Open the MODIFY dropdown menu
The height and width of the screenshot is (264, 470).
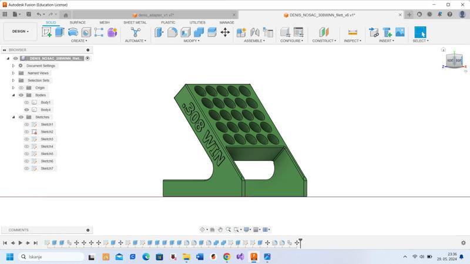[x=192, y=40]
